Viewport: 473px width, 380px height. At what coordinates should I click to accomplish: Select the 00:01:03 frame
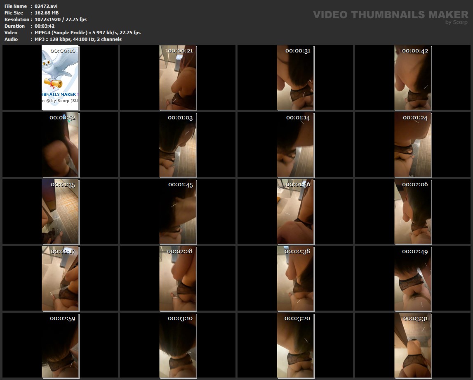(178, 145)
